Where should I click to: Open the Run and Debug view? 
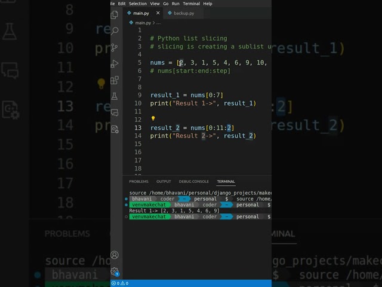(115, 64)
